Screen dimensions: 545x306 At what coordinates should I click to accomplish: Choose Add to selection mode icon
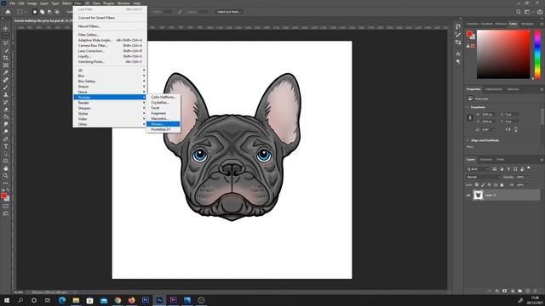[x=42, y=12]
